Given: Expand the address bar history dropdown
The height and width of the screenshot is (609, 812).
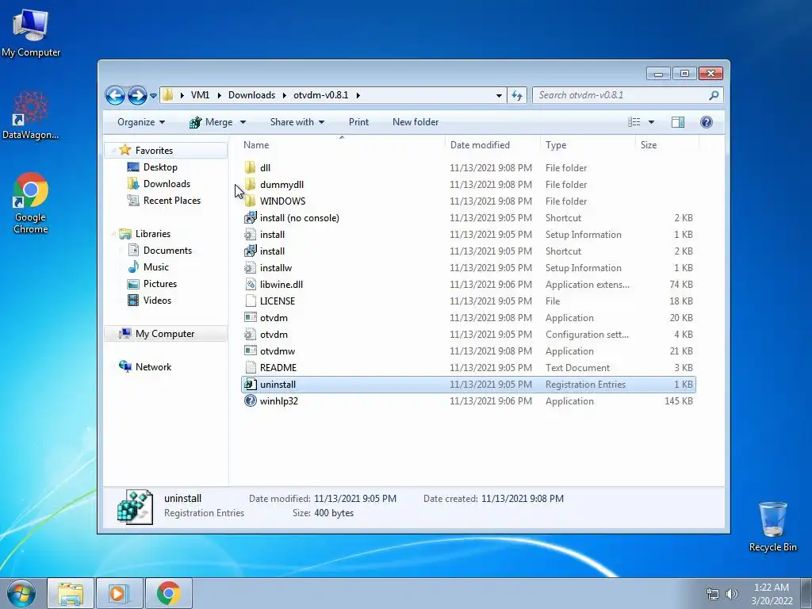Looking at the screenshot, I should 499,95.
